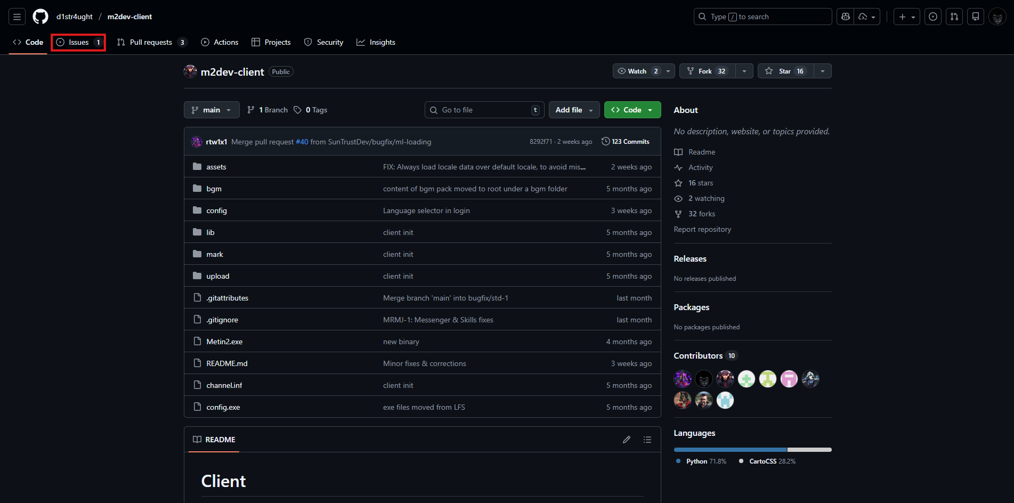View the 123 Commits history
This screenshot has height=503, width=1014.
(x=626, y=142)
